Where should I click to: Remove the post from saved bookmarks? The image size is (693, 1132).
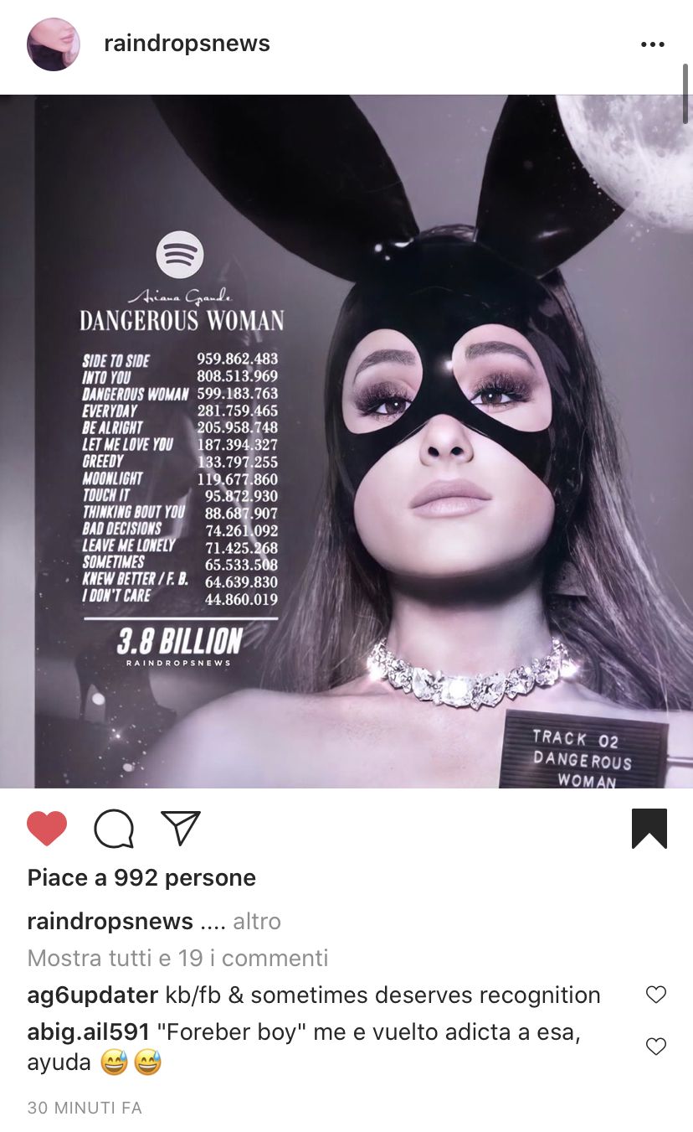[649, 829]
